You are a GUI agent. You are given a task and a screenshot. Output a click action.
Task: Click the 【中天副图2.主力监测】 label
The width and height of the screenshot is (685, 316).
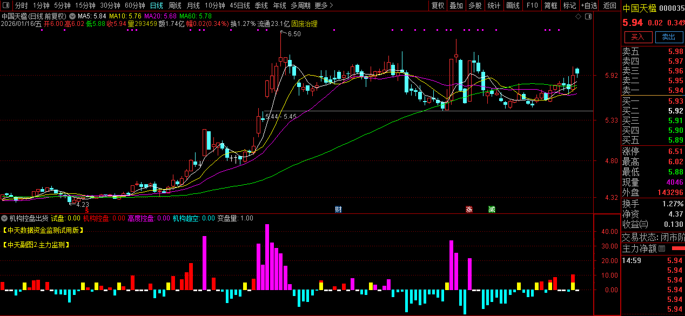[x=36, y=245]
